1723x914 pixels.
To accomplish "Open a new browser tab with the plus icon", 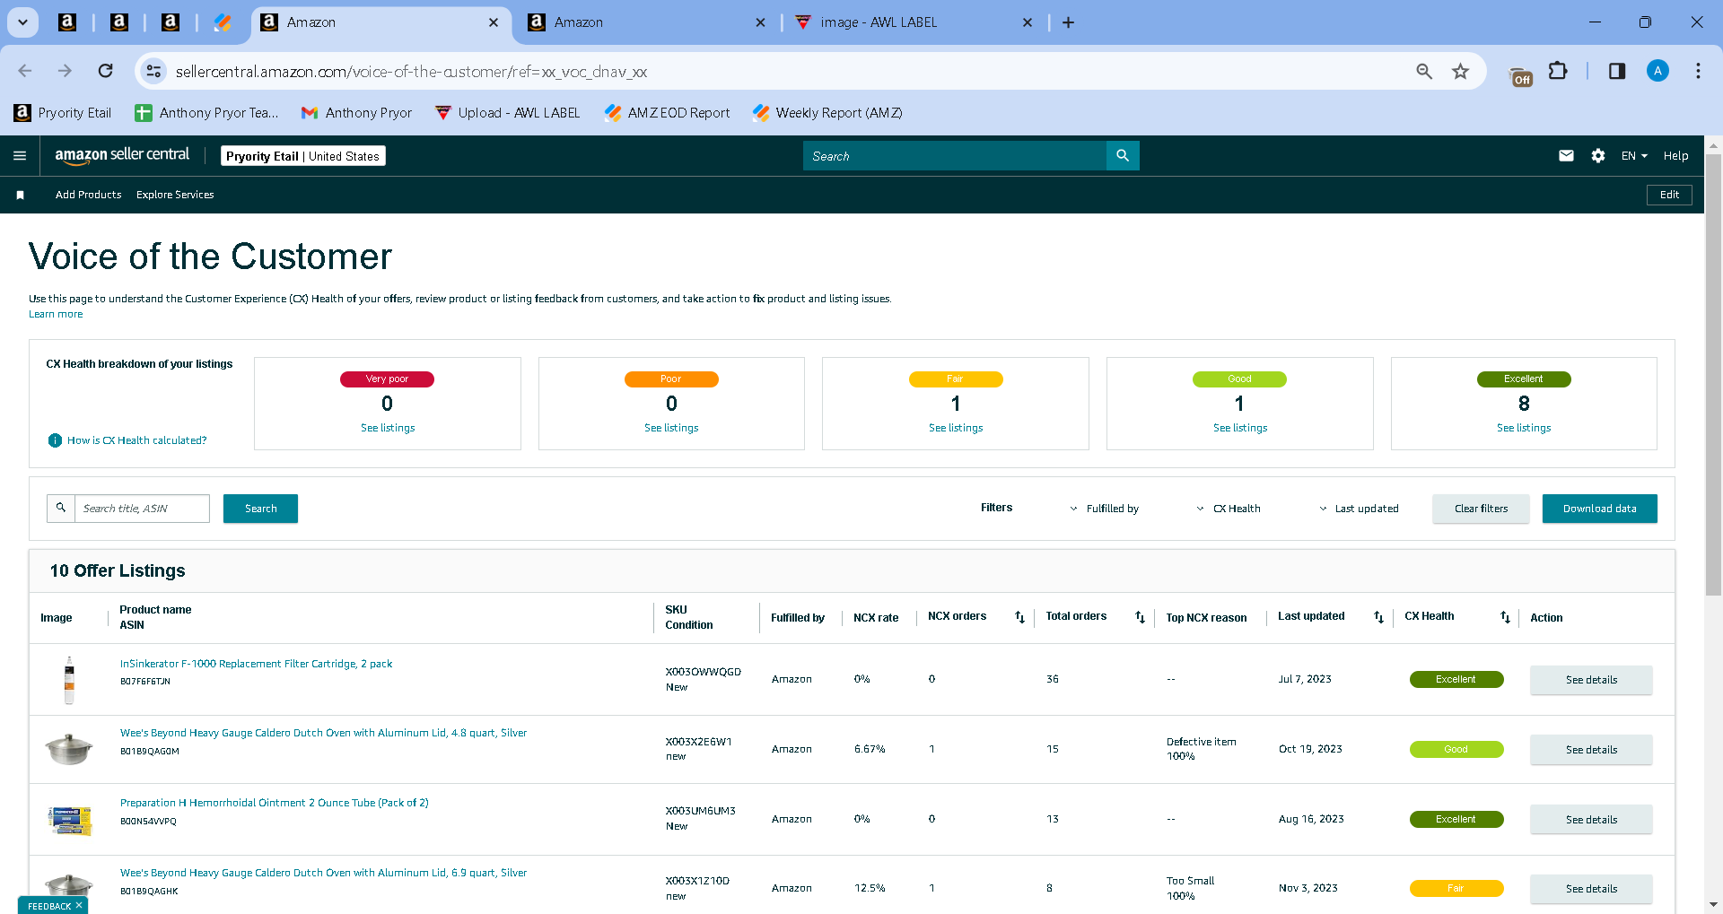I will coord(1068,22).
